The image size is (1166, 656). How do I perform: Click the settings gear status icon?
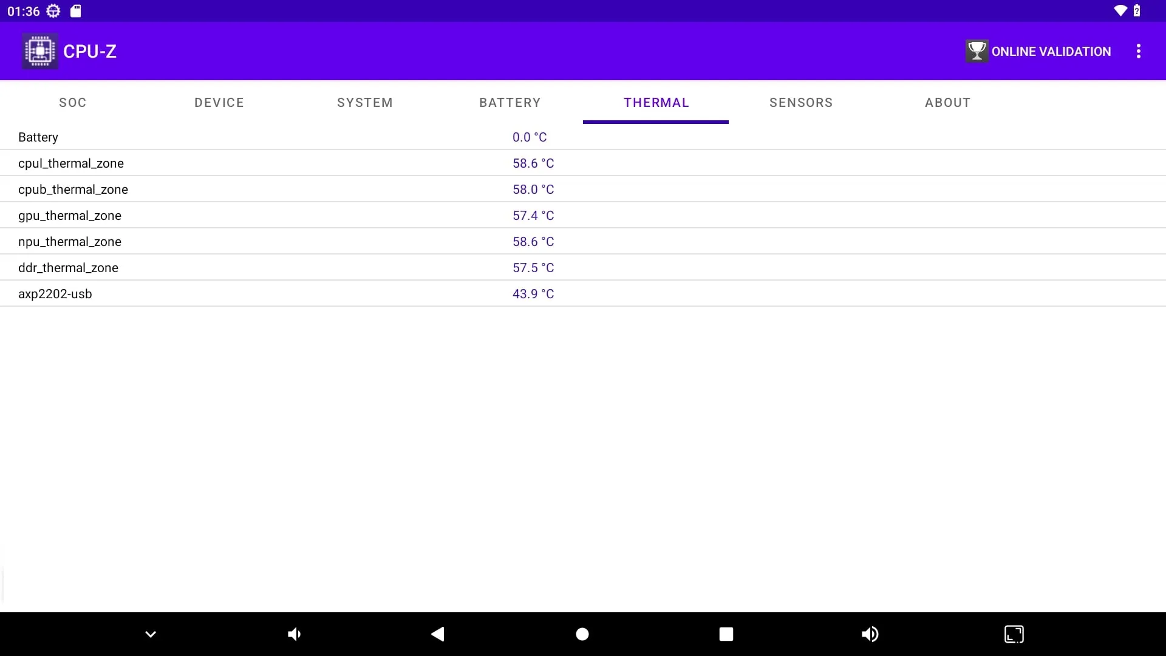point(53,11)
